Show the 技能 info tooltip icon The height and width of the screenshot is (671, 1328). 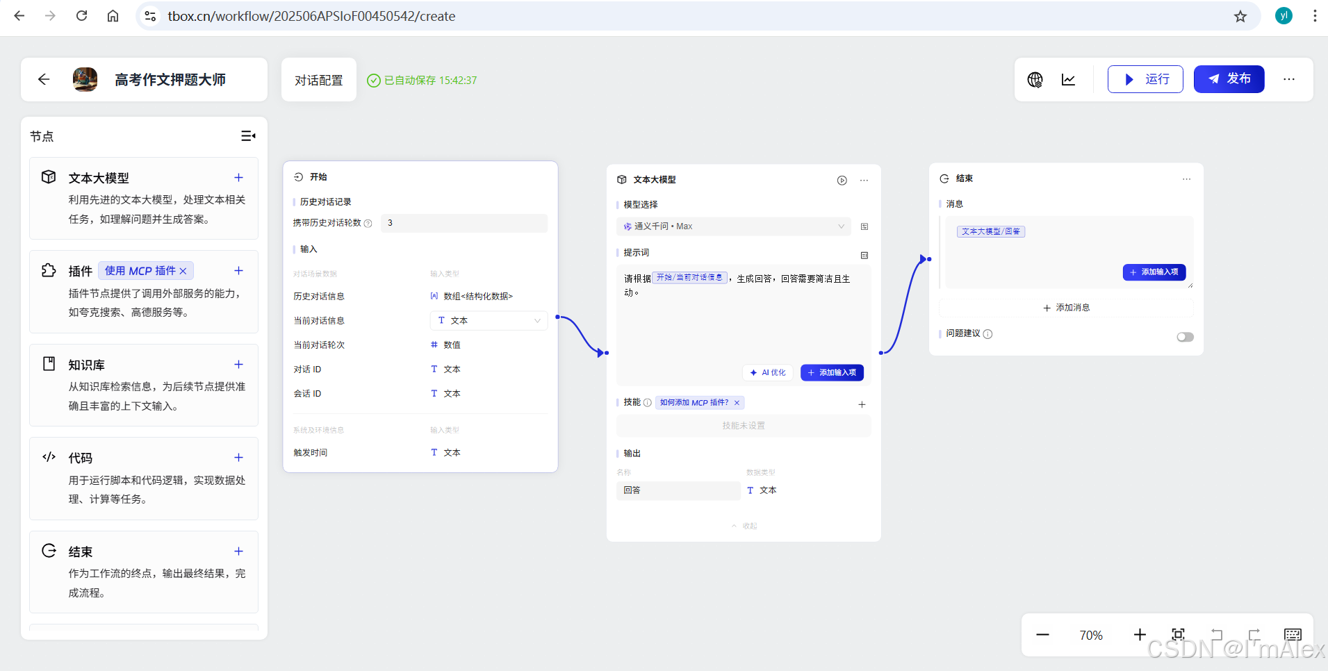click(648, 403)
